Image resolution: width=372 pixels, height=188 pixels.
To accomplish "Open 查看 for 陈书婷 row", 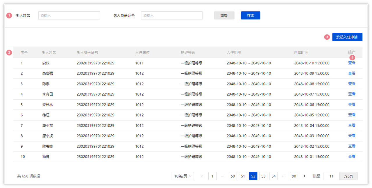I will click(x=352, y=146).
